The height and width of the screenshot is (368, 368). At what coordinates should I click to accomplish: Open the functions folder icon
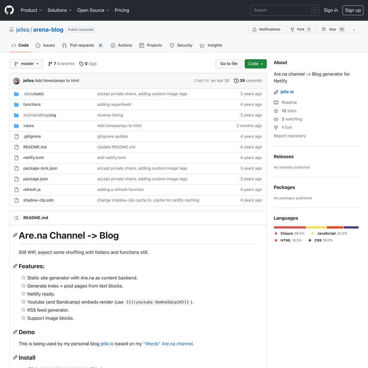pyautogui.click(x=17, y=105)
